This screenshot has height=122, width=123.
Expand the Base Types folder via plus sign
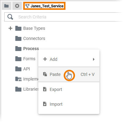[x=10, y=28]
